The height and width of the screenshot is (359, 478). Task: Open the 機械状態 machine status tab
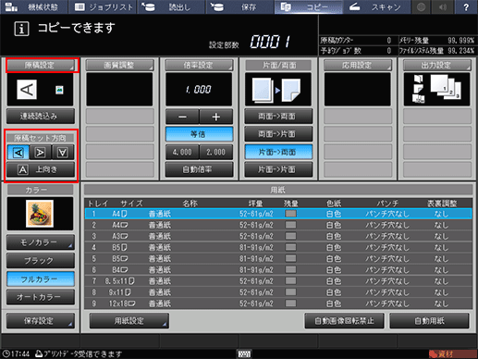[34, 7]
